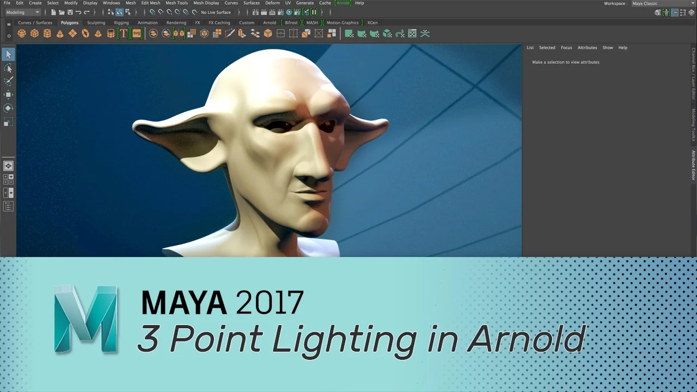Toggle snap to curves
This screenshot has height=392, width=697.
(161, 12)
